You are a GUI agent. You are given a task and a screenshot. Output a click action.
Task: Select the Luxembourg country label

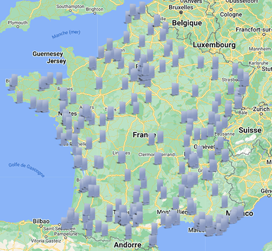[x=214, y=45]
